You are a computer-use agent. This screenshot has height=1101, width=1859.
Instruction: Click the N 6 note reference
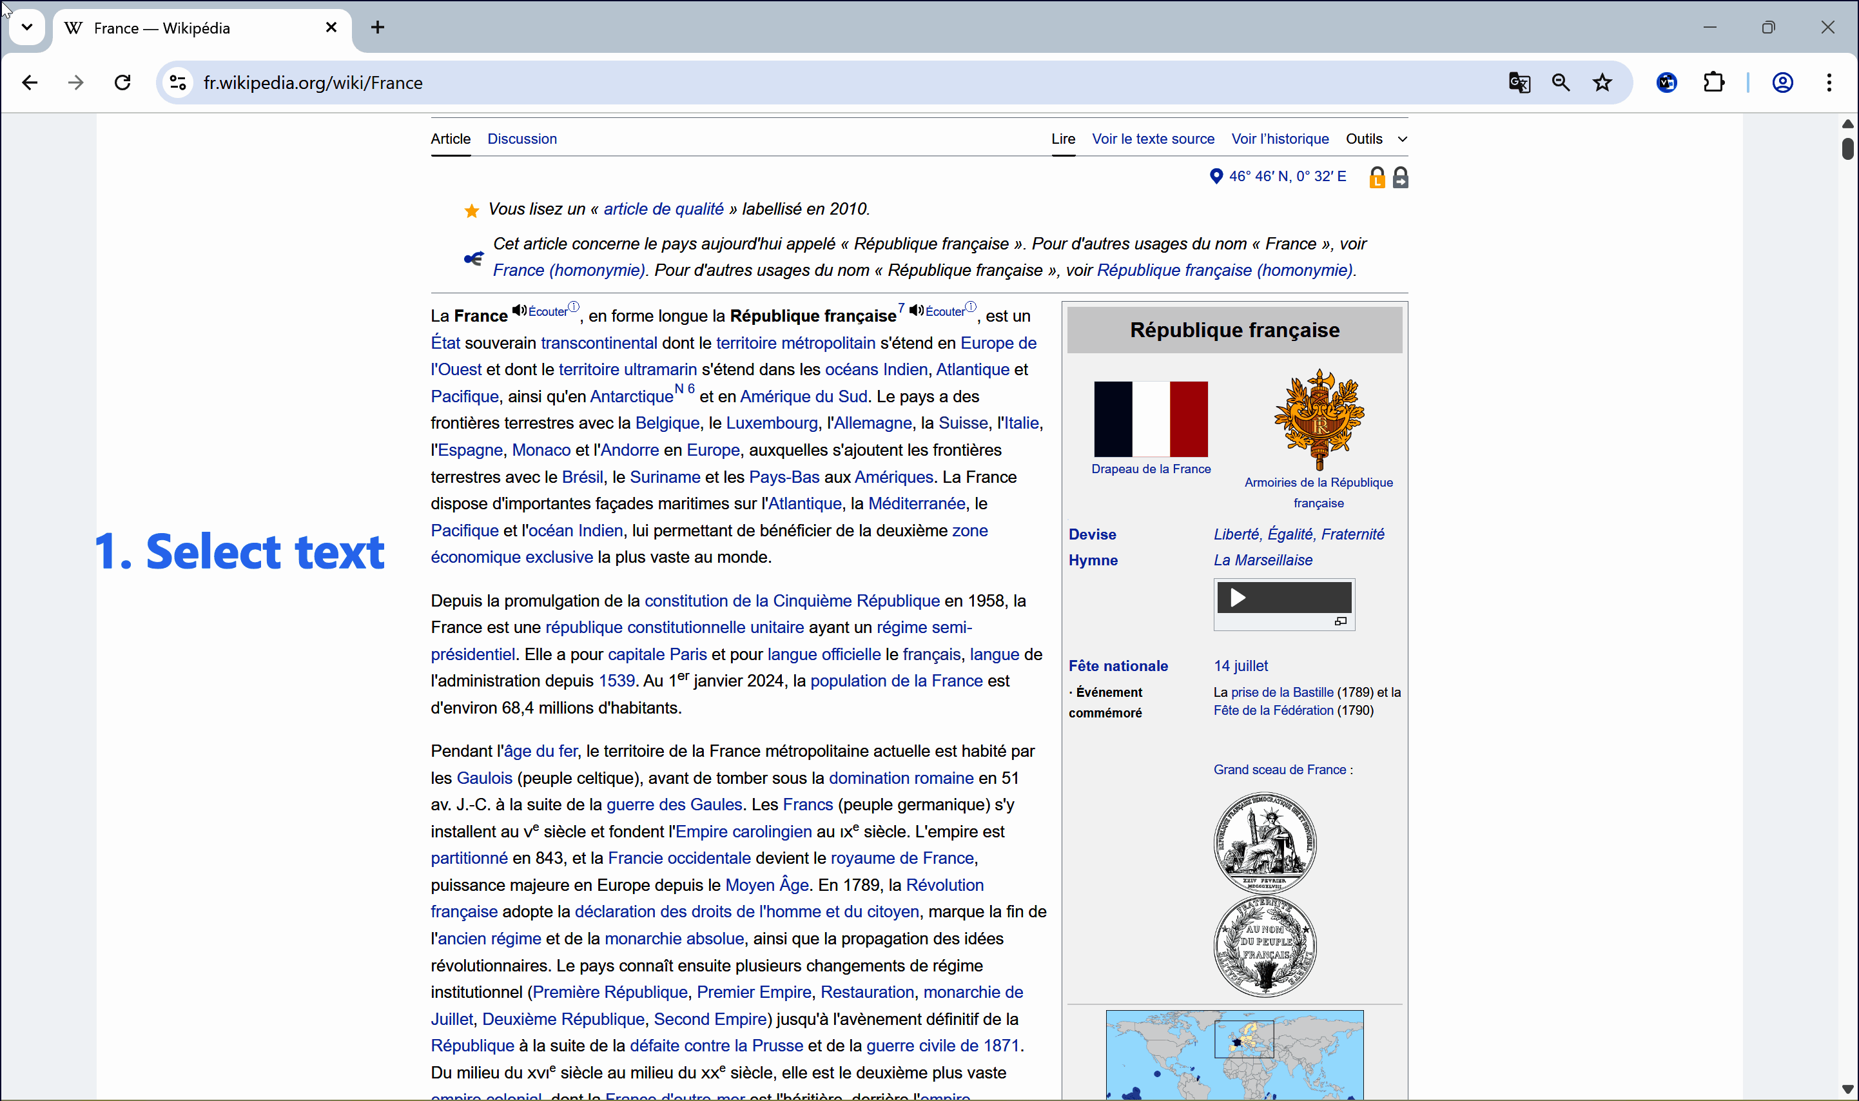(684, 388)
